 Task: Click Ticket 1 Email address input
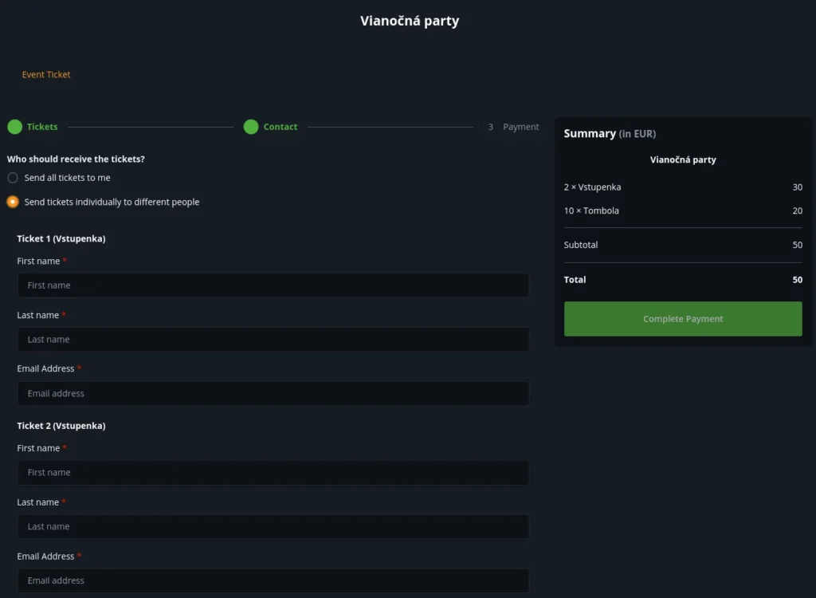point(273,393)
